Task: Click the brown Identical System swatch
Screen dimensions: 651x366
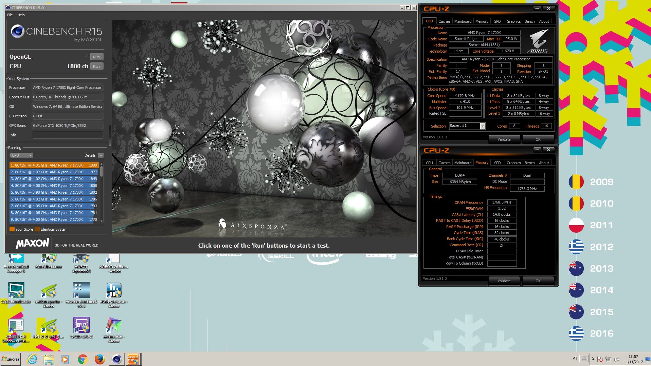Action: [x=37, y=229]
